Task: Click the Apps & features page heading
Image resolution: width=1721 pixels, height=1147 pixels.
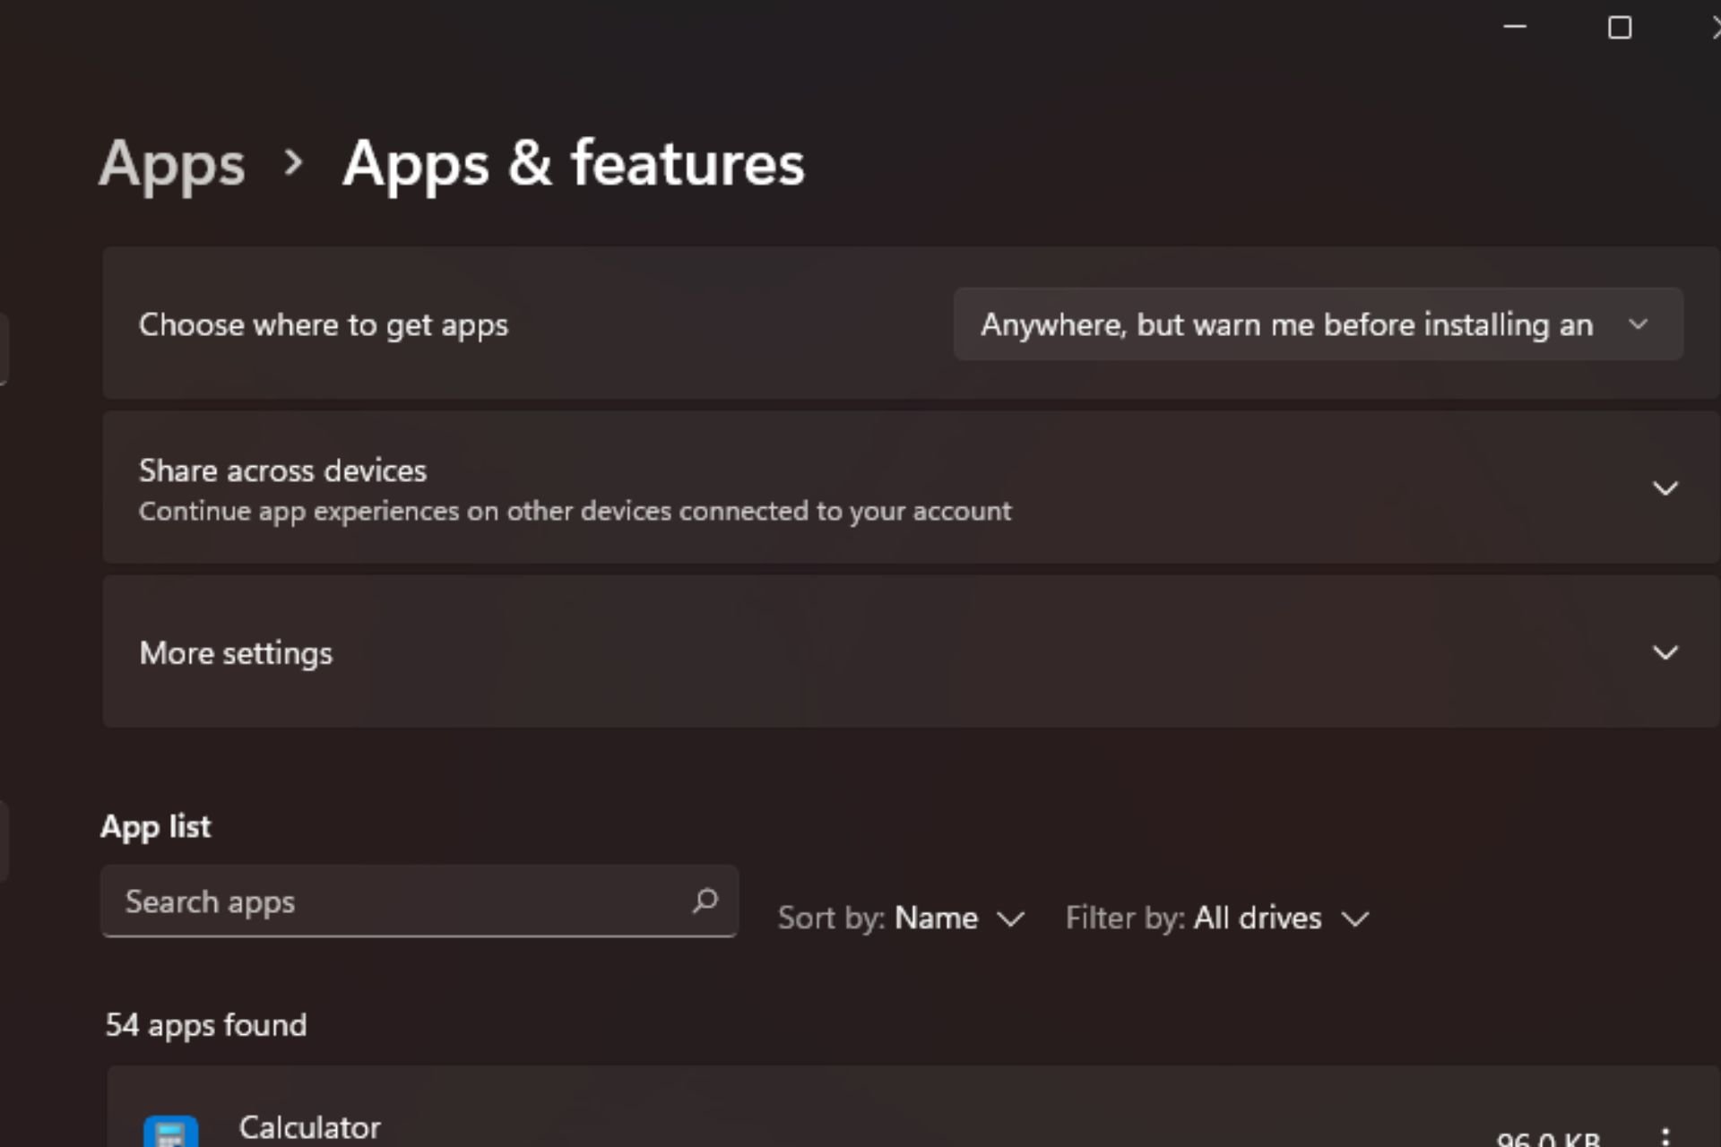Action: (574, 164)
